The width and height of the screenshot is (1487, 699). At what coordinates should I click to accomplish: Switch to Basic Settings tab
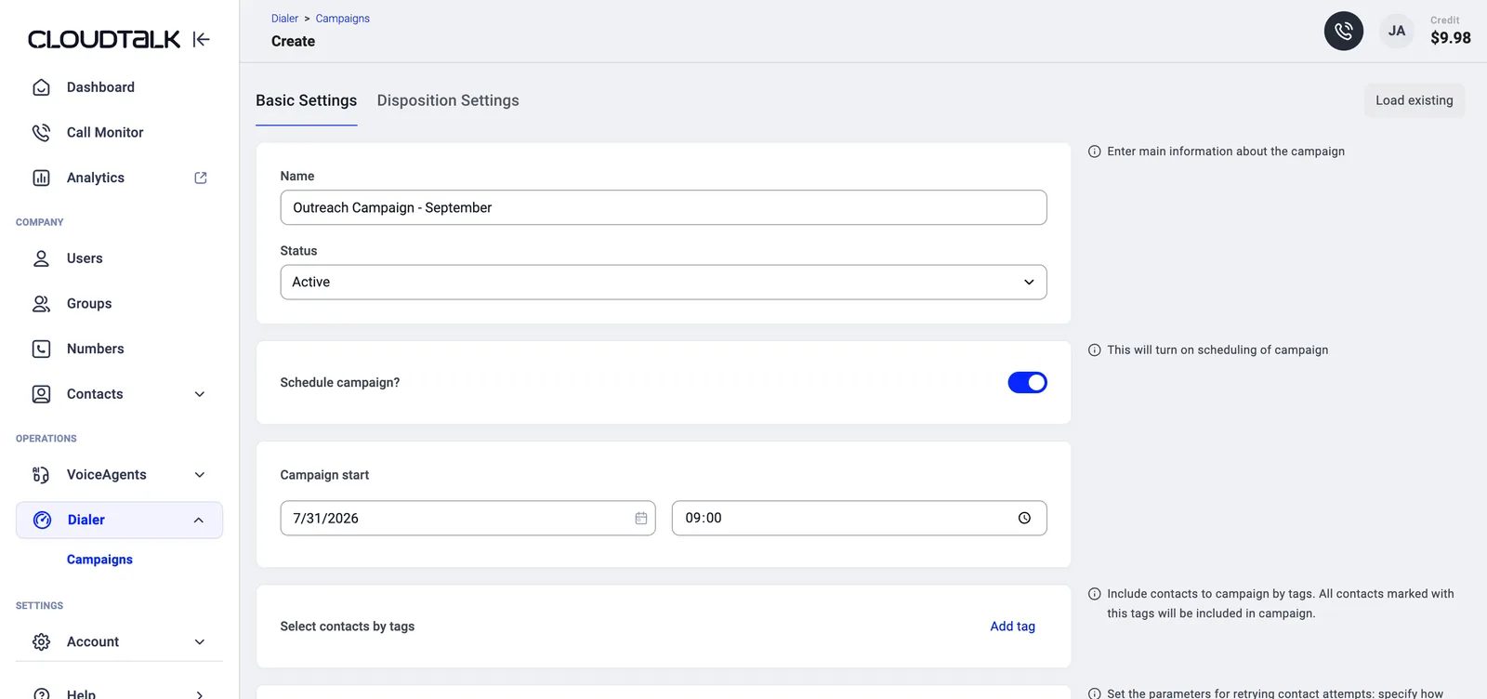(307, 100)
